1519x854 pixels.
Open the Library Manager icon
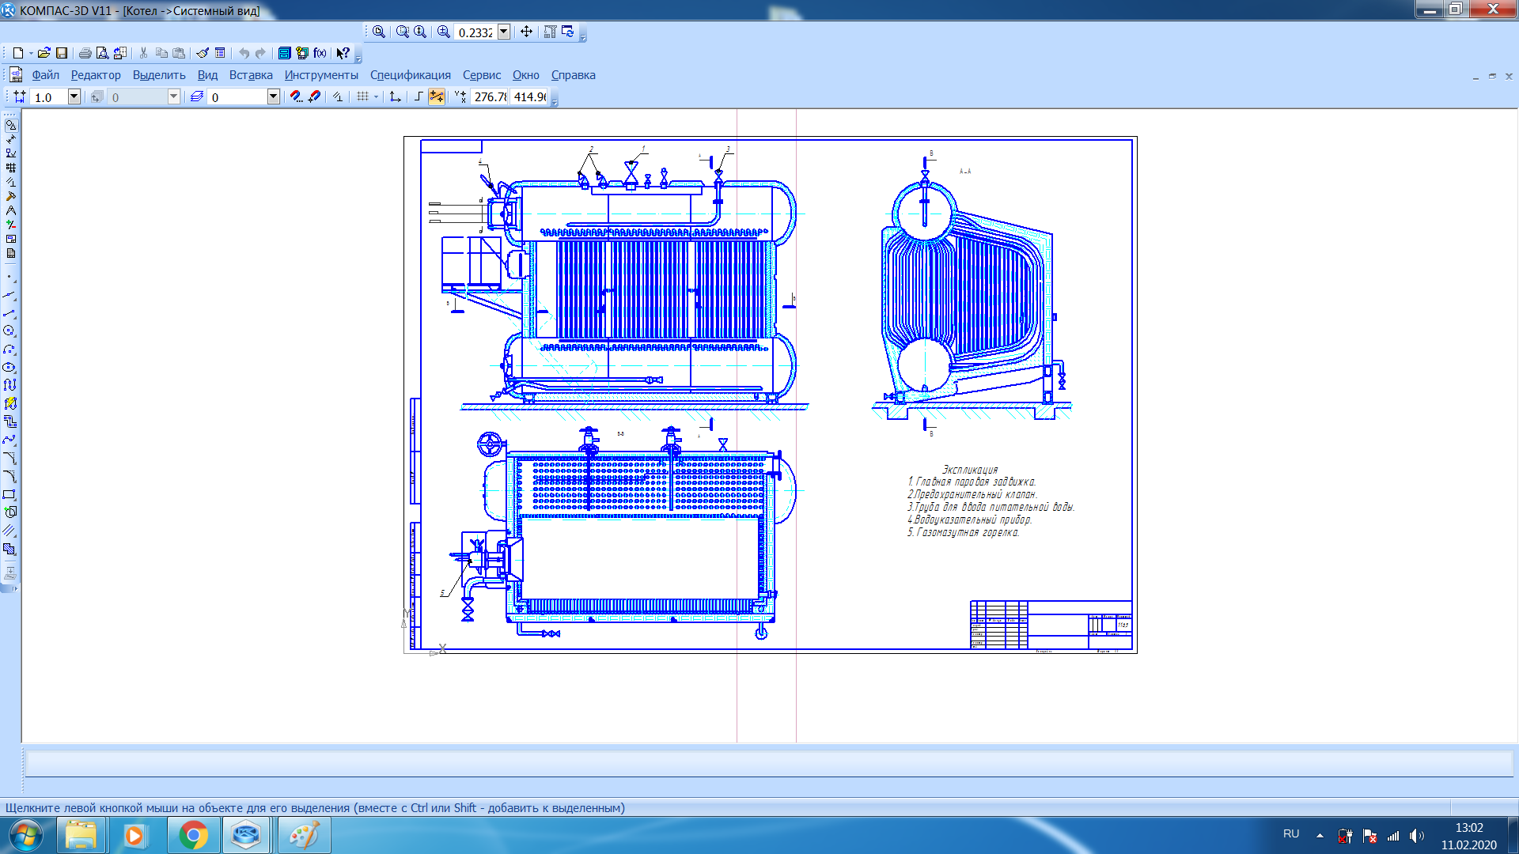(284, 53)
